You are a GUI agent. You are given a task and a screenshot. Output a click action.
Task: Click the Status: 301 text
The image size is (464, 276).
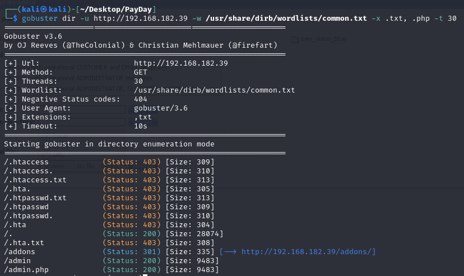pyautogui.click(x=132, y=252)
